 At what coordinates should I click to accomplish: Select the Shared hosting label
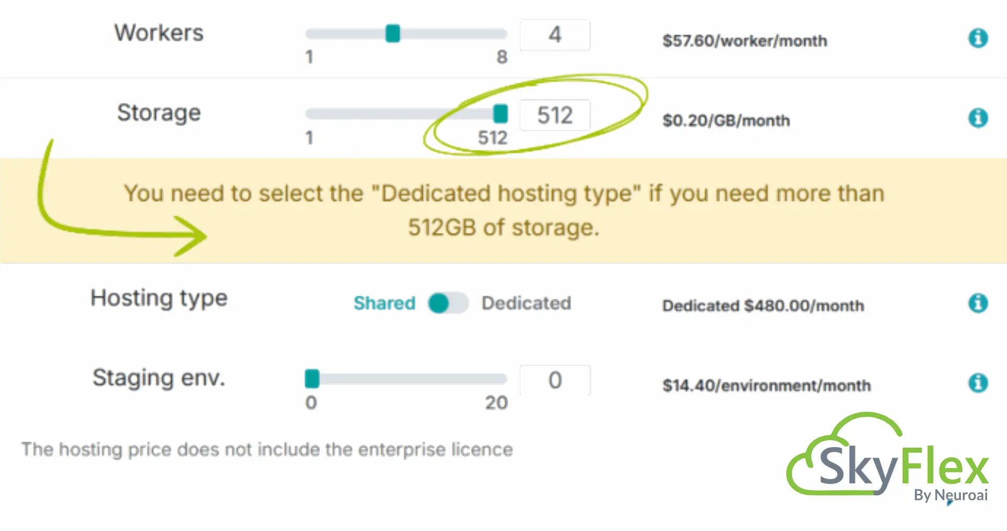click(384, 303)
